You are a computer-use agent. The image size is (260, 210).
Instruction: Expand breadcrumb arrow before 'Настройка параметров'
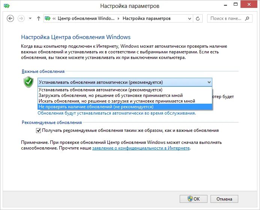(119, 18)
